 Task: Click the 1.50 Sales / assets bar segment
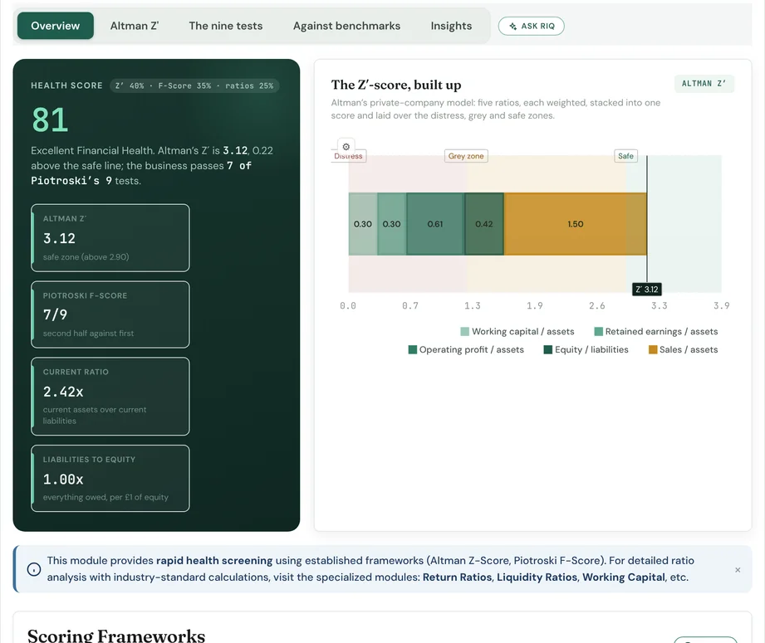click(576, 224)
